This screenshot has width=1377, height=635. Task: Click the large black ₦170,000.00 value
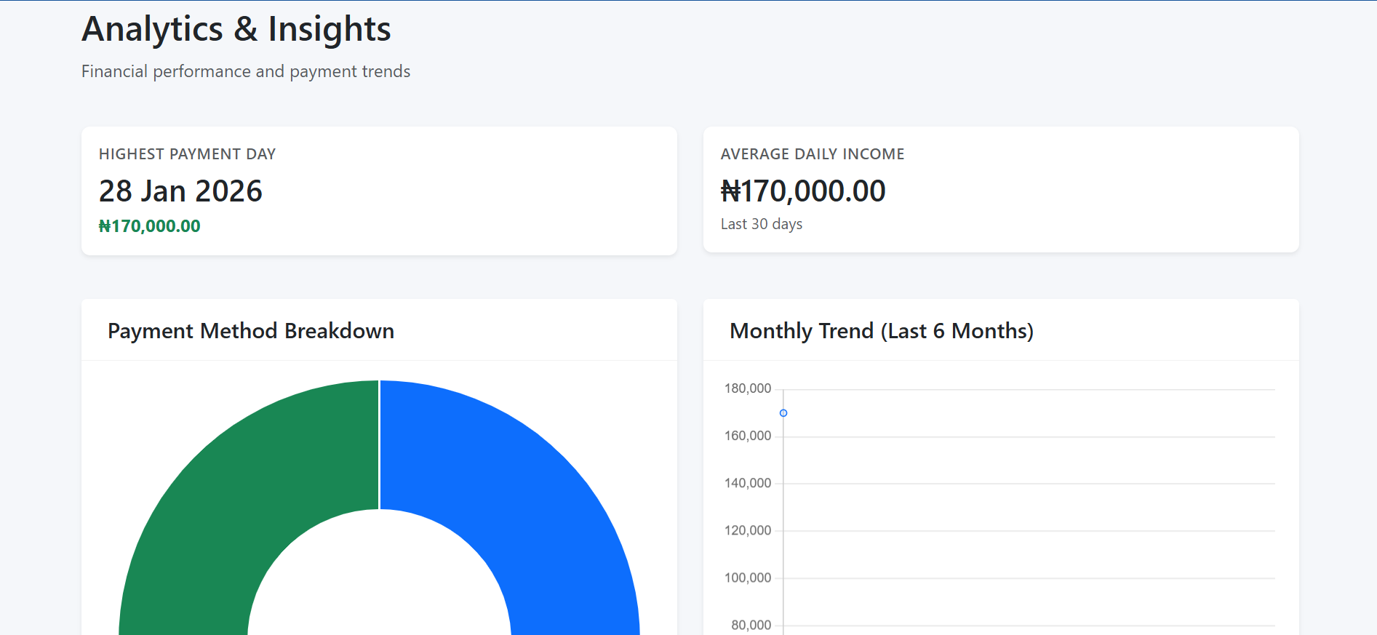pyautogui.click(x=803, y=191)
